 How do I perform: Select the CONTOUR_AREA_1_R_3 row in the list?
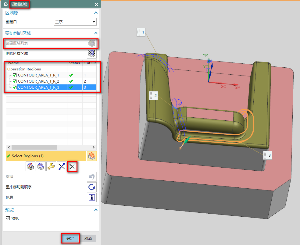(38, 87)
